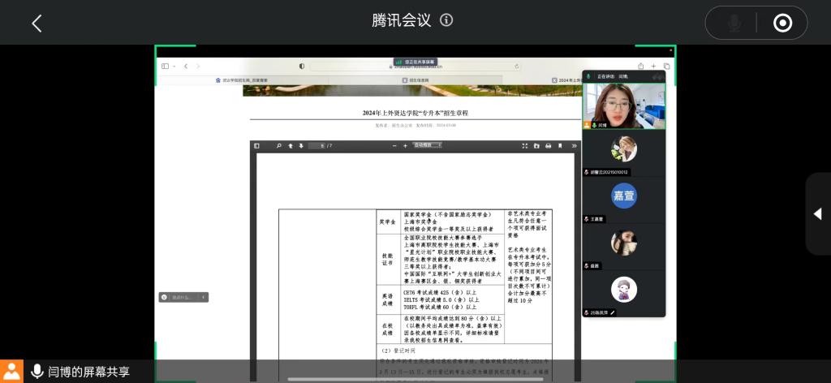Collapse the side panel with the arrow handle
The height and width of the screenshot is (383, 831).
(x=817, y=213)
